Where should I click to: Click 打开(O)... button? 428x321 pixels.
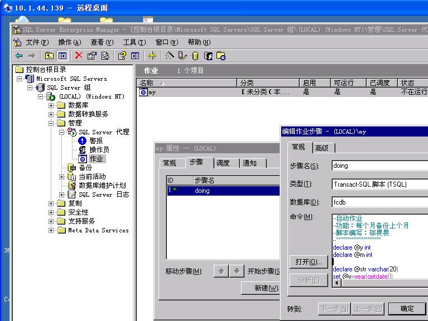(x=309, y=262)
